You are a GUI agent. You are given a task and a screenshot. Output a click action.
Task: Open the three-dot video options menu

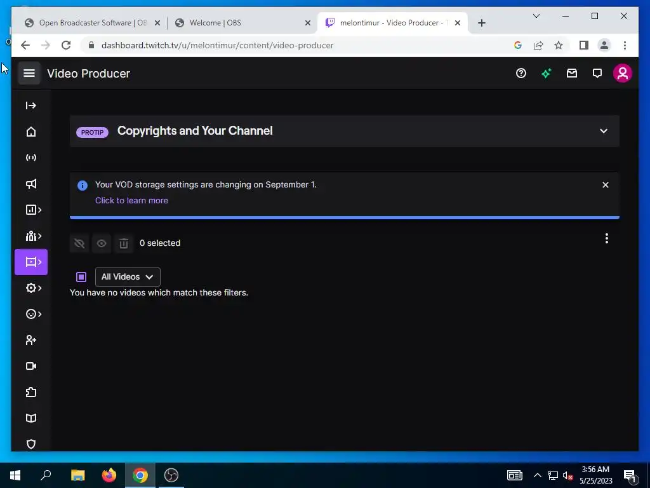606,238
